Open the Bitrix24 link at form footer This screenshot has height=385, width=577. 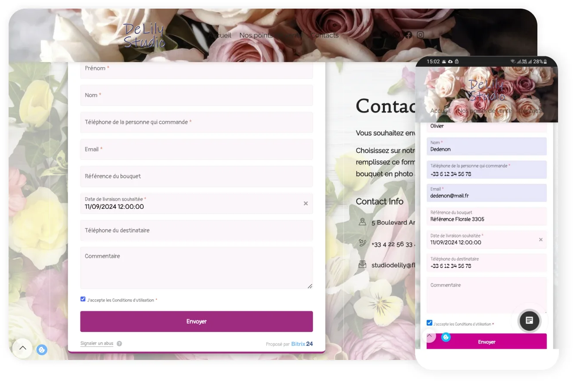302,344
